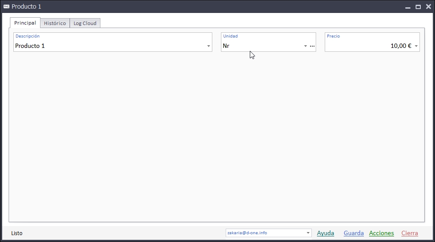Maximize the Producto 1 window
435x242 pixels.
pyautogui.click(x=418, y=7)
